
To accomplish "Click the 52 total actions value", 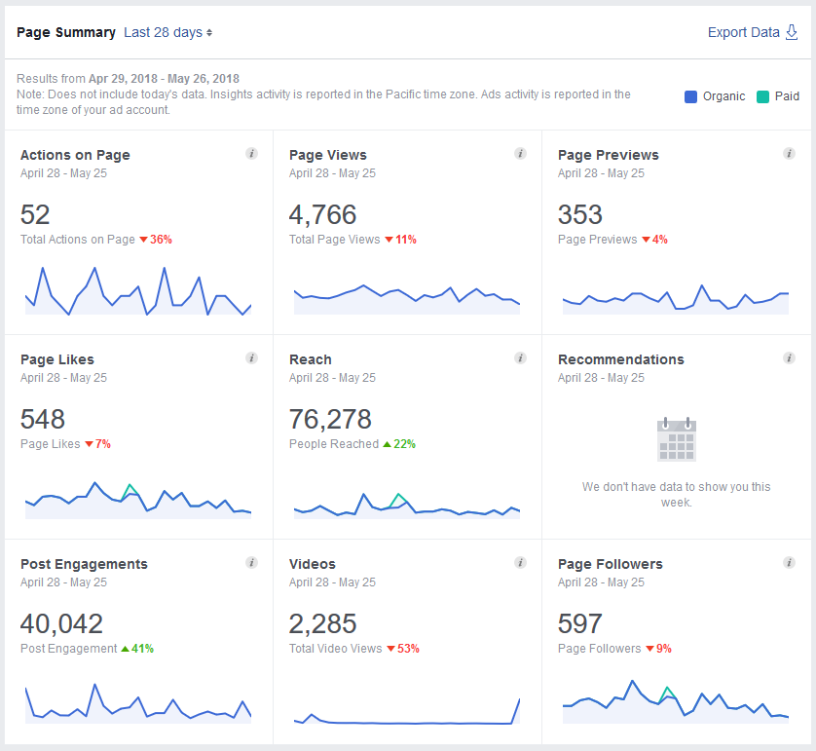I will [35, 214].
